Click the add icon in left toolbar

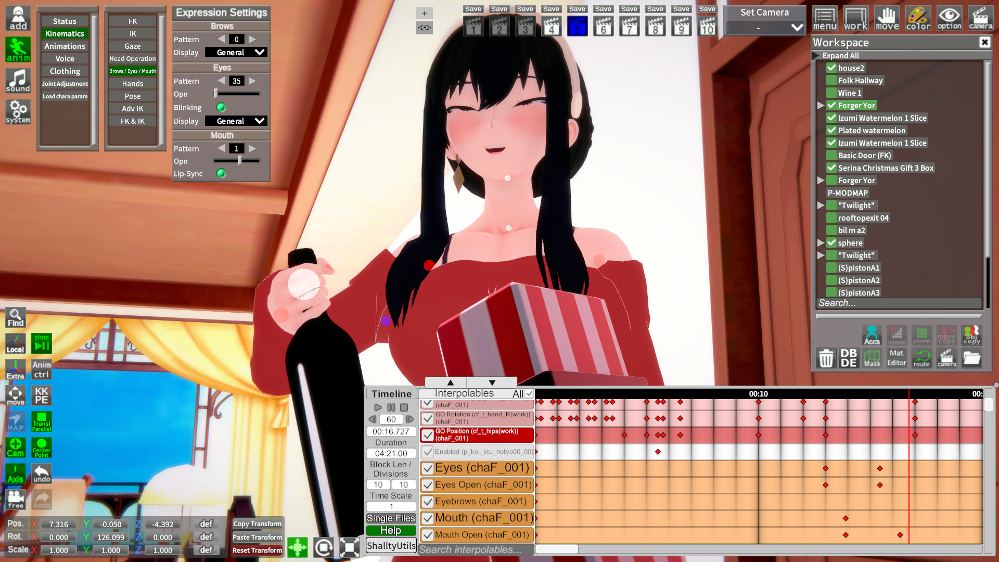click(18, 19)
